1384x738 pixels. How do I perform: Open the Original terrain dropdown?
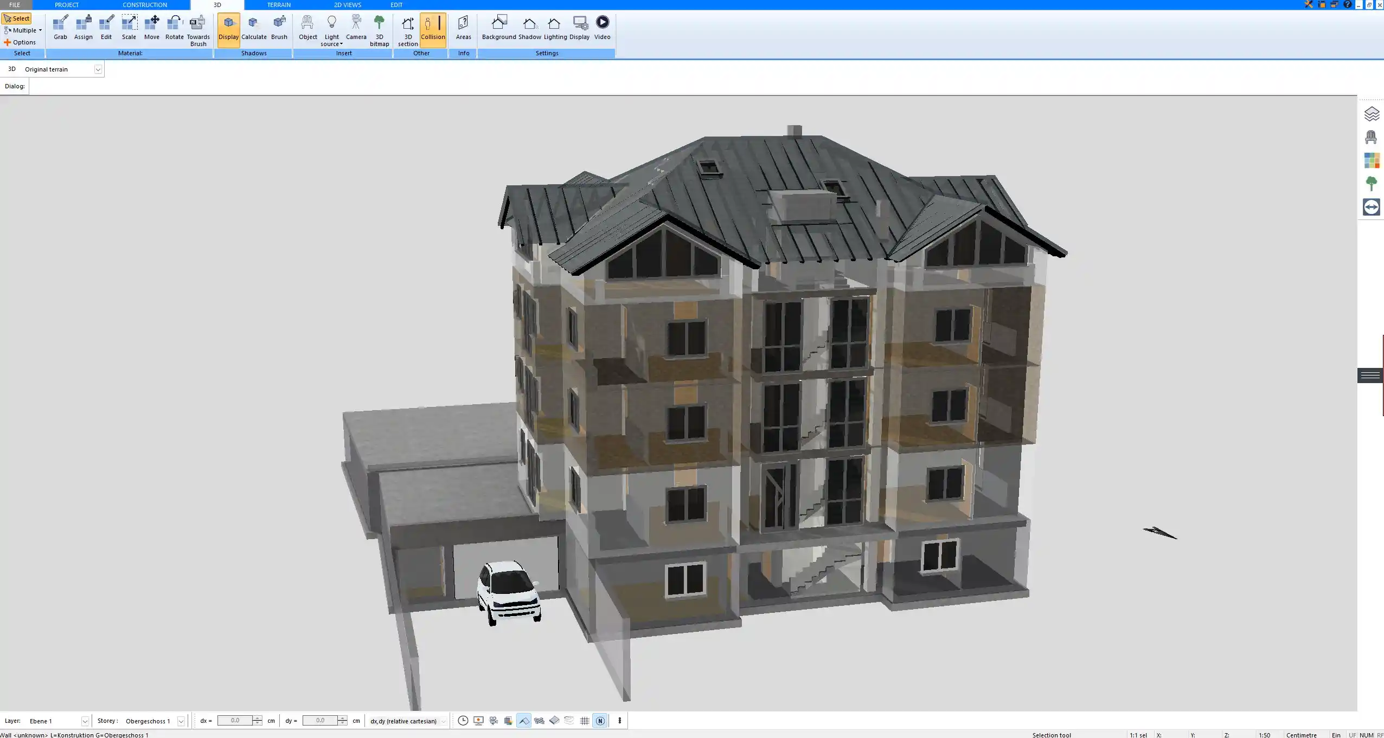98,69
